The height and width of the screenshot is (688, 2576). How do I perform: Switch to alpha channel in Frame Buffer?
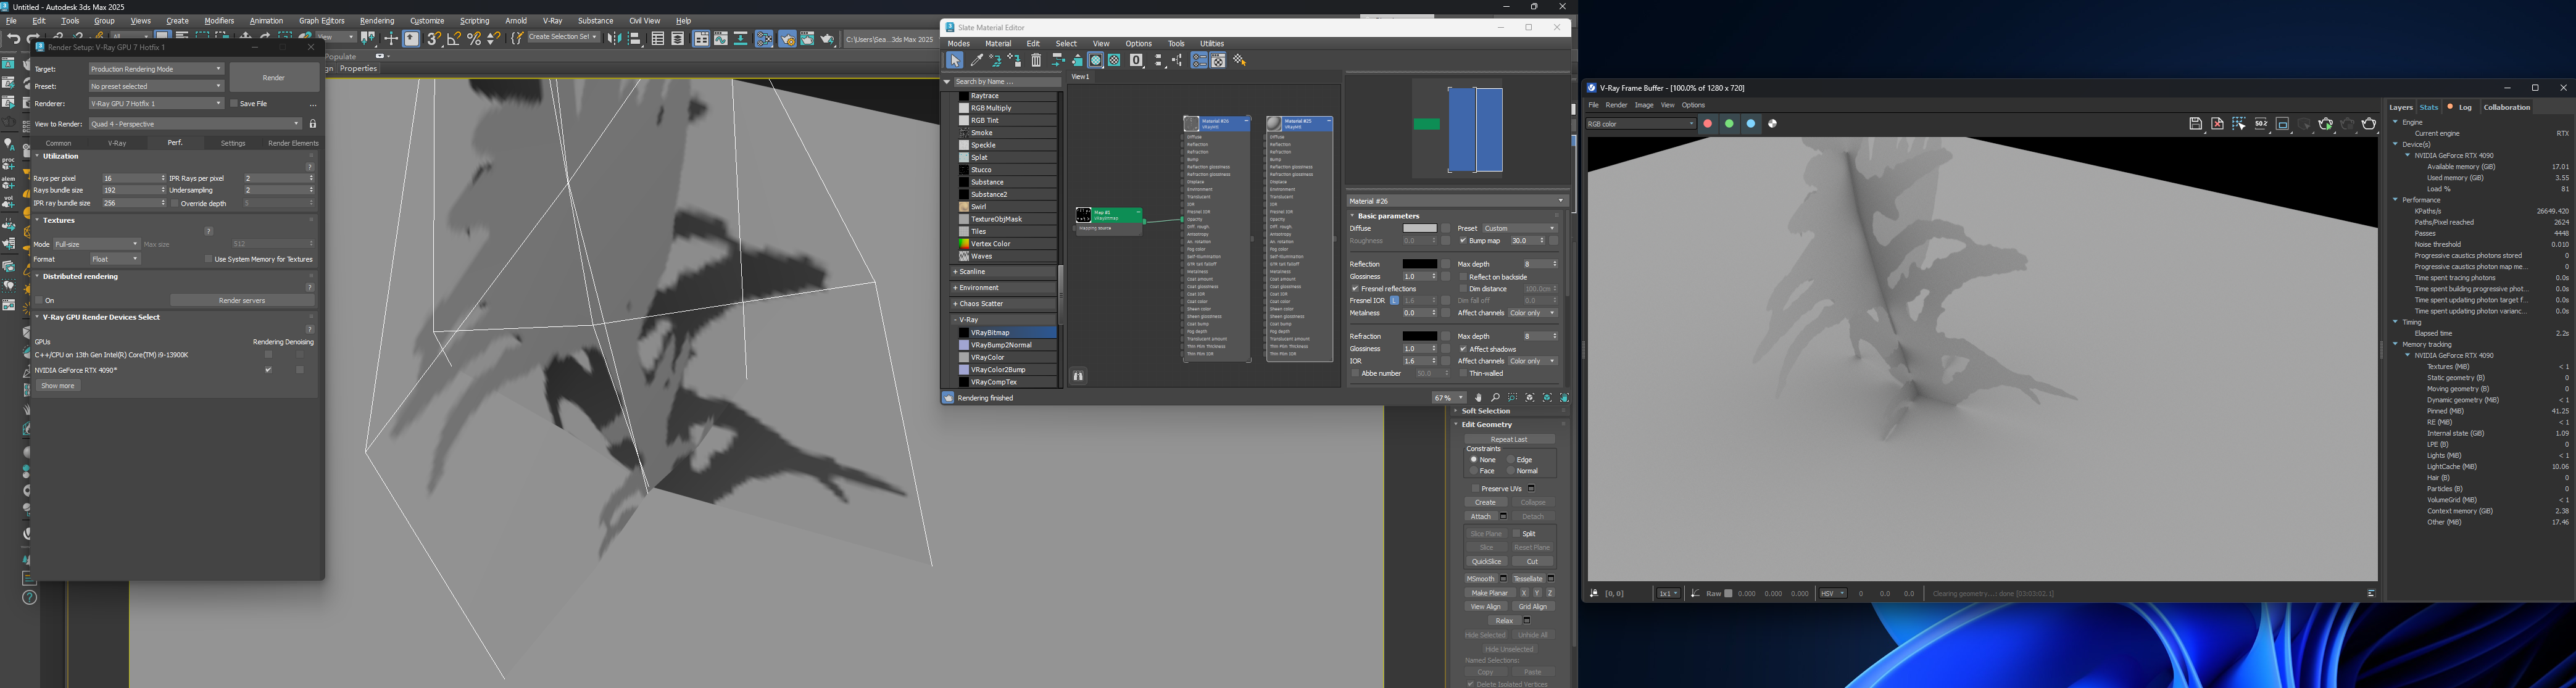coord(1773,124)
